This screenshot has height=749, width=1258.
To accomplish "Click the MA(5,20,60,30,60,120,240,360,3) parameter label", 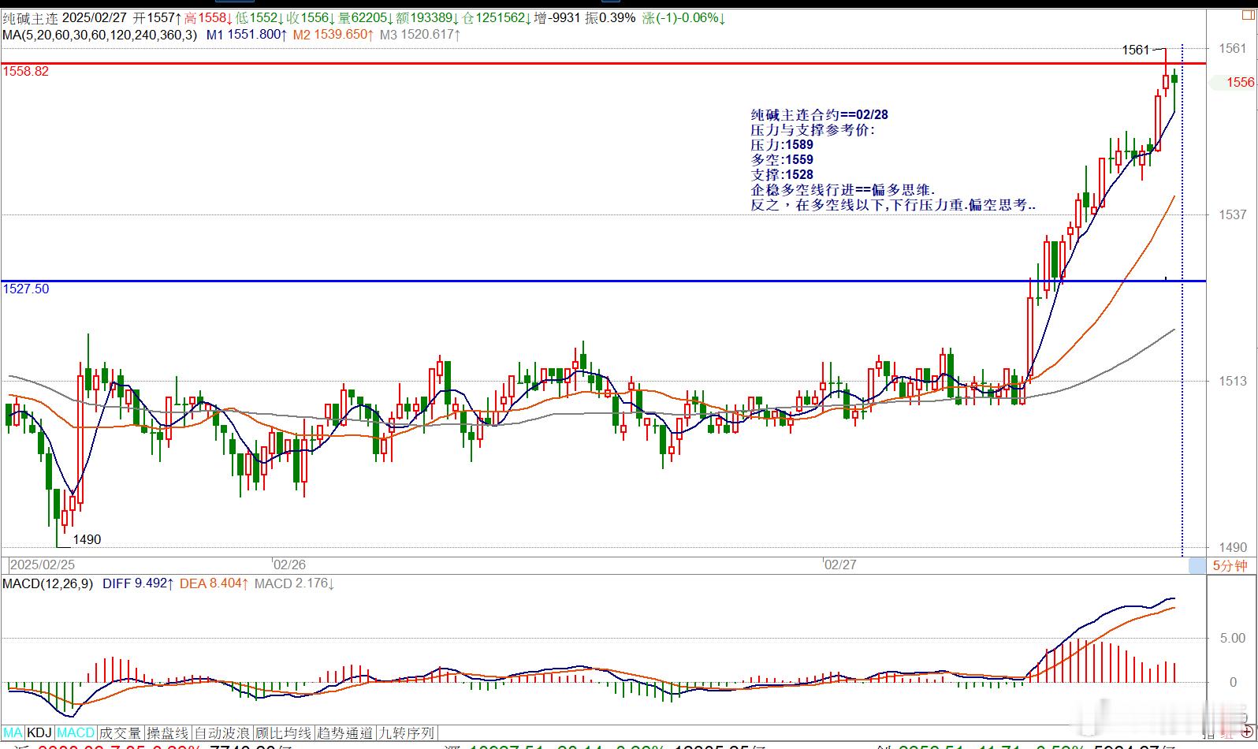I will [x=100, y=35].
